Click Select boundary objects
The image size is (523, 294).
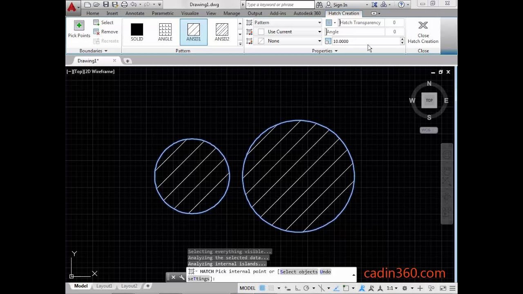point(103,22)
